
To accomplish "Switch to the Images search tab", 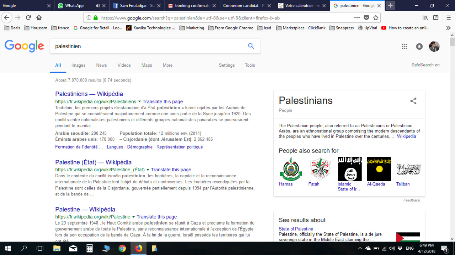I will point(78,65).
